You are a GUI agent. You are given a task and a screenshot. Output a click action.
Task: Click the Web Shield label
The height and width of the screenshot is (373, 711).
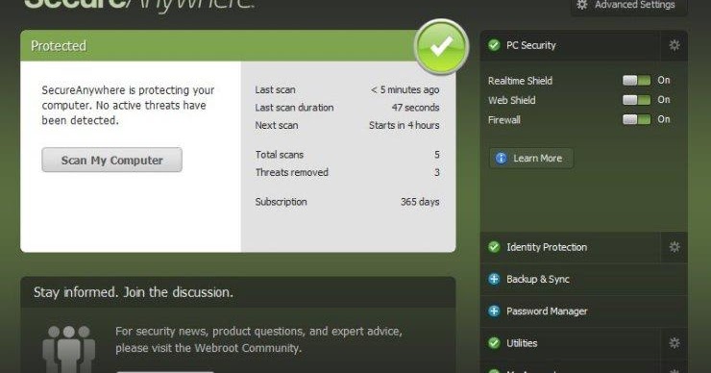pos(511,100)
